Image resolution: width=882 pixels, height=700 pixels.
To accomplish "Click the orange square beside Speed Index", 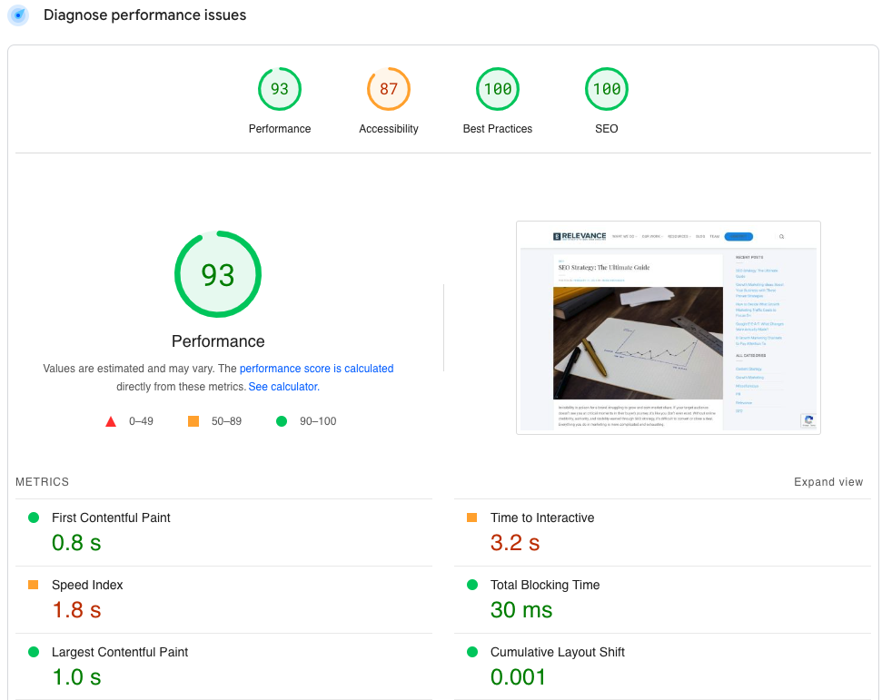I will 34,585.
